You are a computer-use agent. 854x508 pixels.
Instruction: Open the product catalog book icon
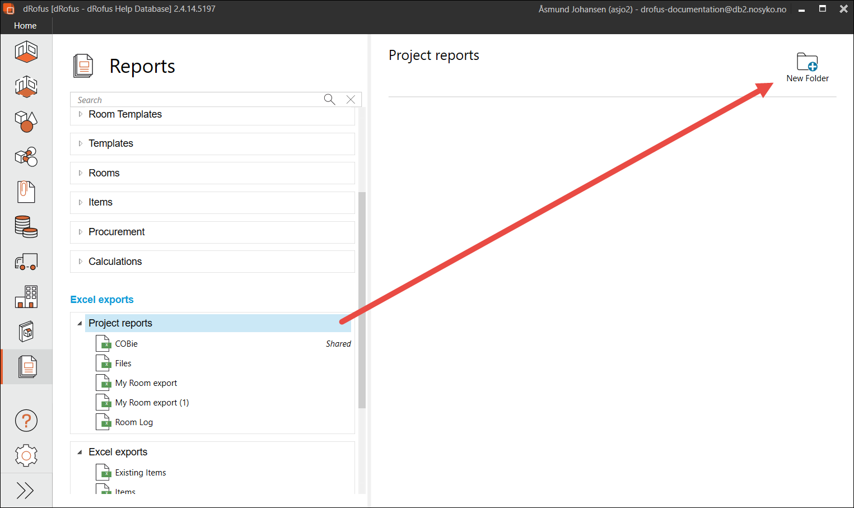pos(26,332)
